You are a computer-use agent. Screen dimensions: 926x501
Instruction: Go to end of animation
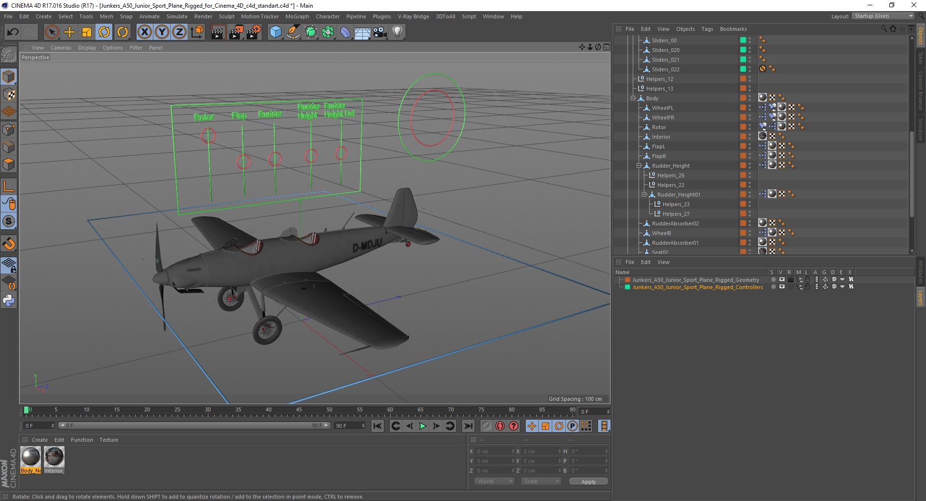(468, 426)
